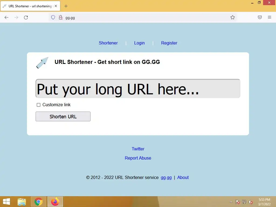Screen dimensions: 276x207
Task: Open the Twitter link
Action: pos(138,149)
